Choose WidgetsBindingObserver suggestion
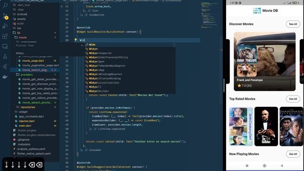This screenshot has height=171, width=304. [x=130, y=74]
